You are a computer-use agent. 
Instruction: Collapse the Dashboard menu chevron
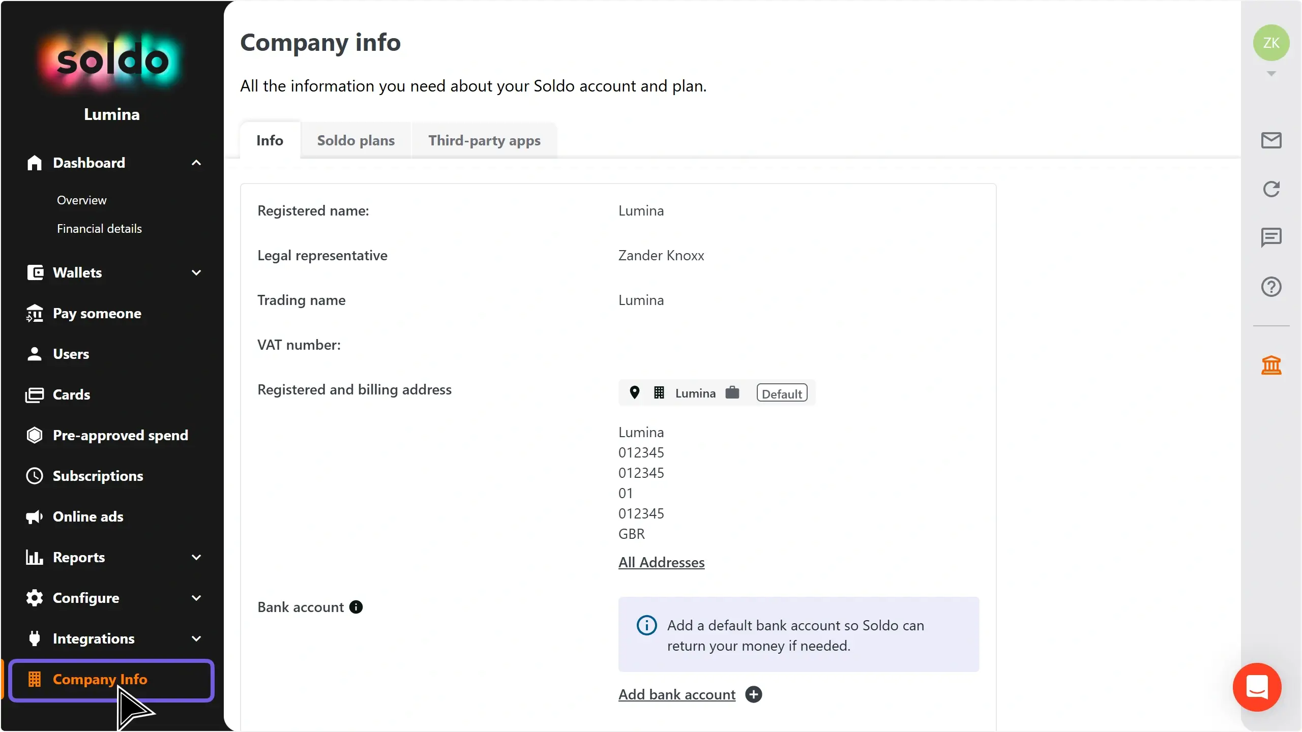tap(196, 163)
